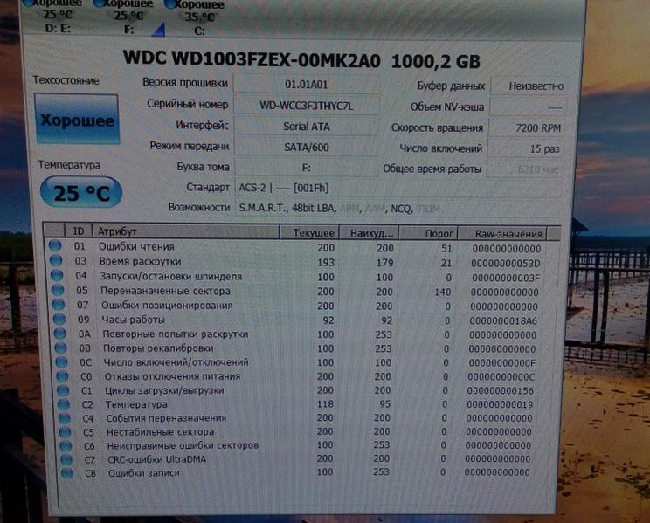Click raw value 00000000053D for Время раскрутки
This screenshot has width=650, height=523.
point(505,264)
